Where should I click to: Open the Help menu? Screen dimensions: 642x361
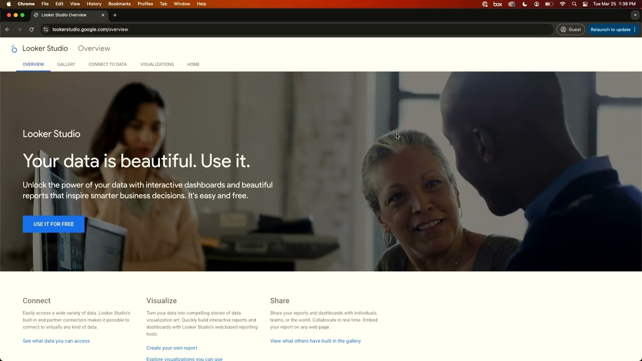(202, 4)
